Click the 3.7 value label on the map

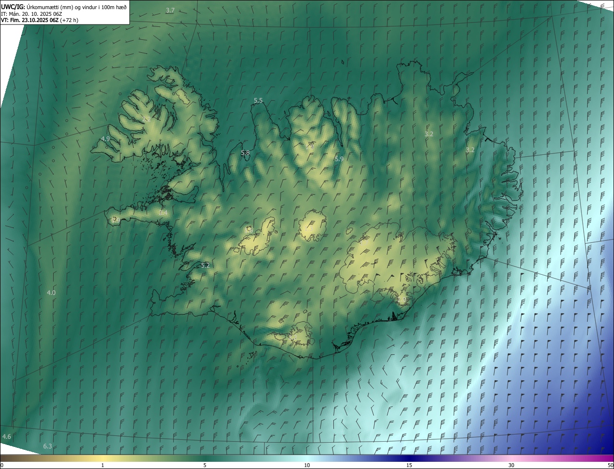tap(170, 10)
